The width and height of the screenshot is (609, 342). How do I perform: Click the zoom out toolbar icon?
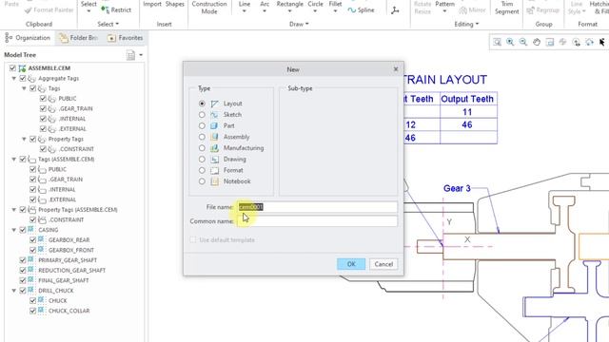[523, 42]
